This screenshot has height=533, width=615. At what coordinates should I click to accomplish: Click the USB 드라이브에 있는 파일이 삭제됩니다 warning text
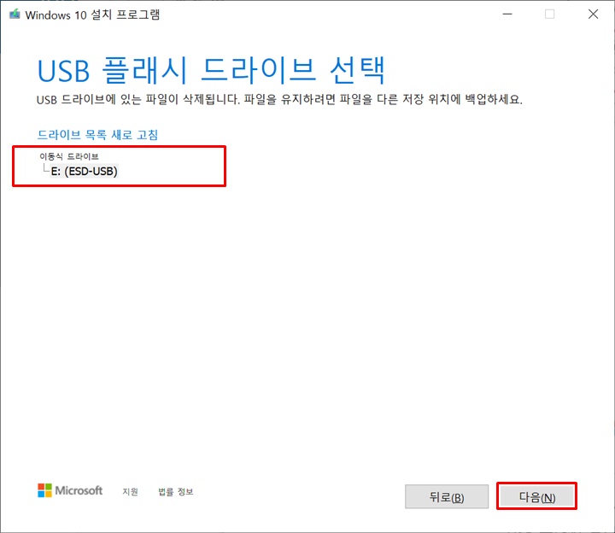point(279,99)
